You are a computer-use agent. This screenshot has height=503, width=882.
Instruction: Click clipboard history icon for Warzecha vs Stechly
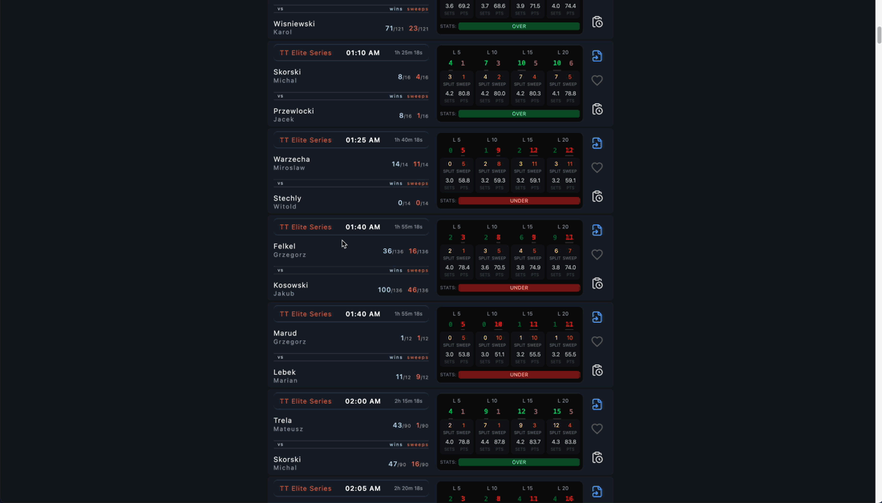597,196
